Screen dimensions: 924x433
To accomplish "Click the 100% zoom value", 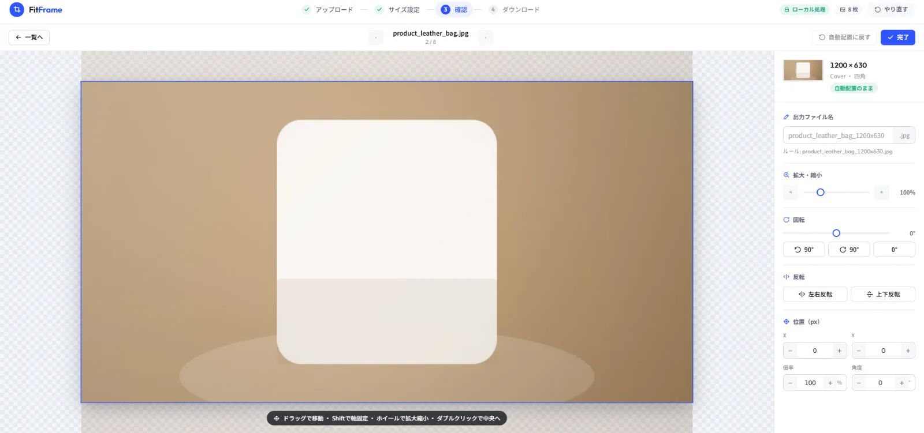I will [907, 193].
